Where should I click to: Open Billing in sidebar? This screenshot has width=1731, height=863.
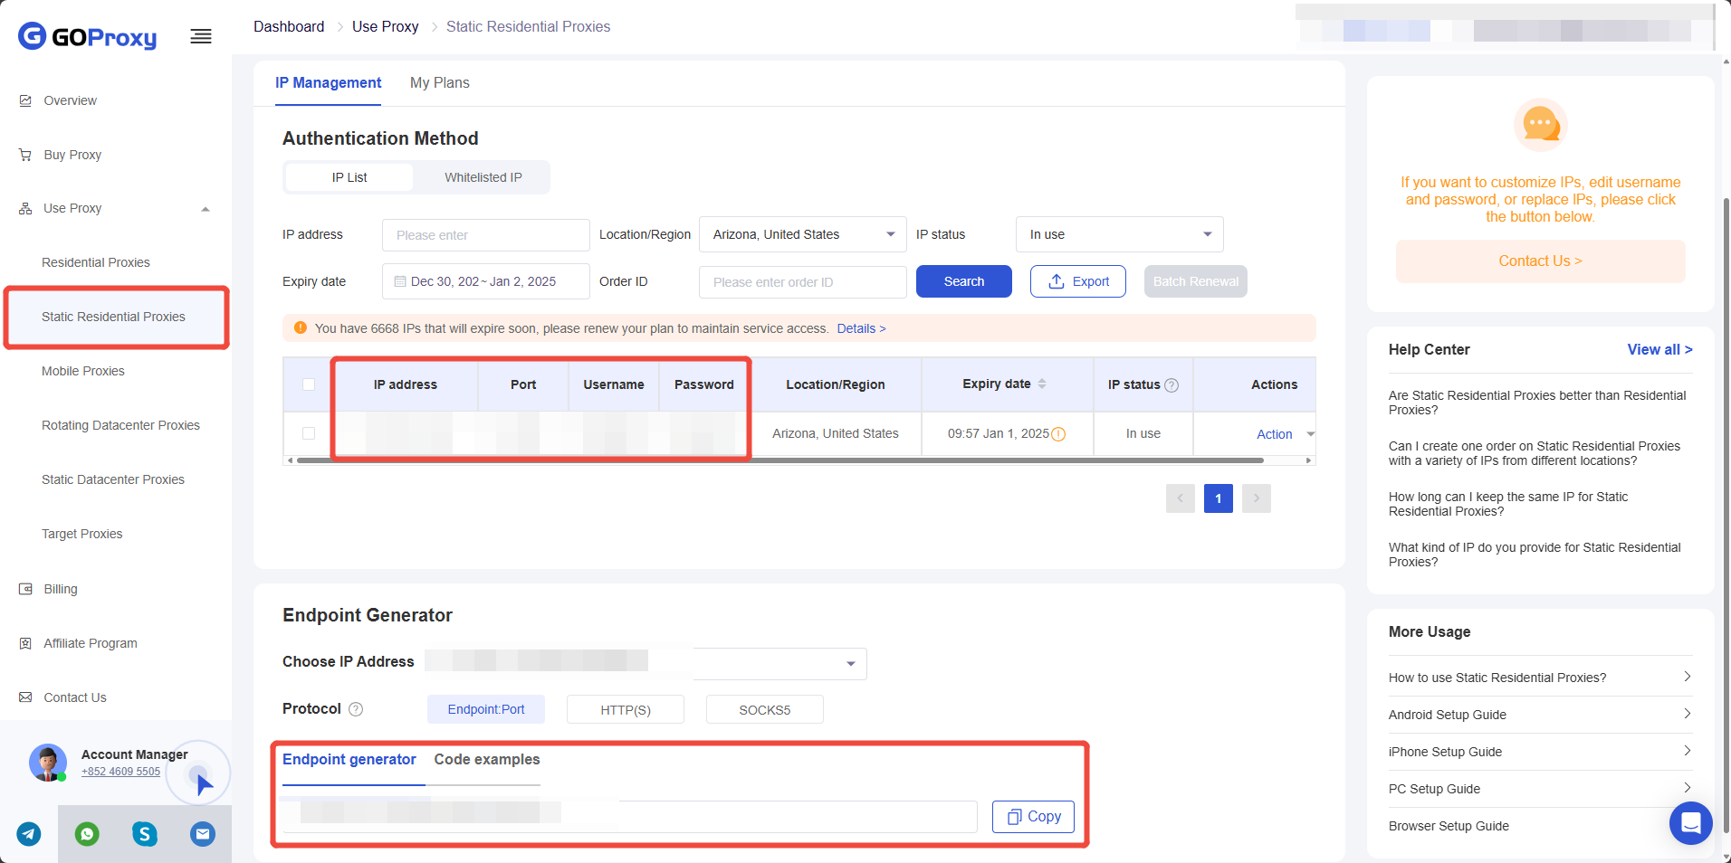click(x=61, y=589)
